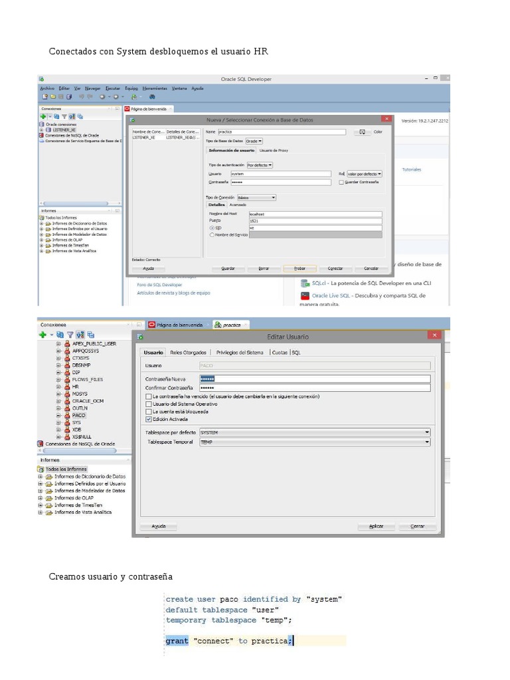Click the Color picker button in connection dialog
This screenshot has width=510, height=680.
point(362,132)
